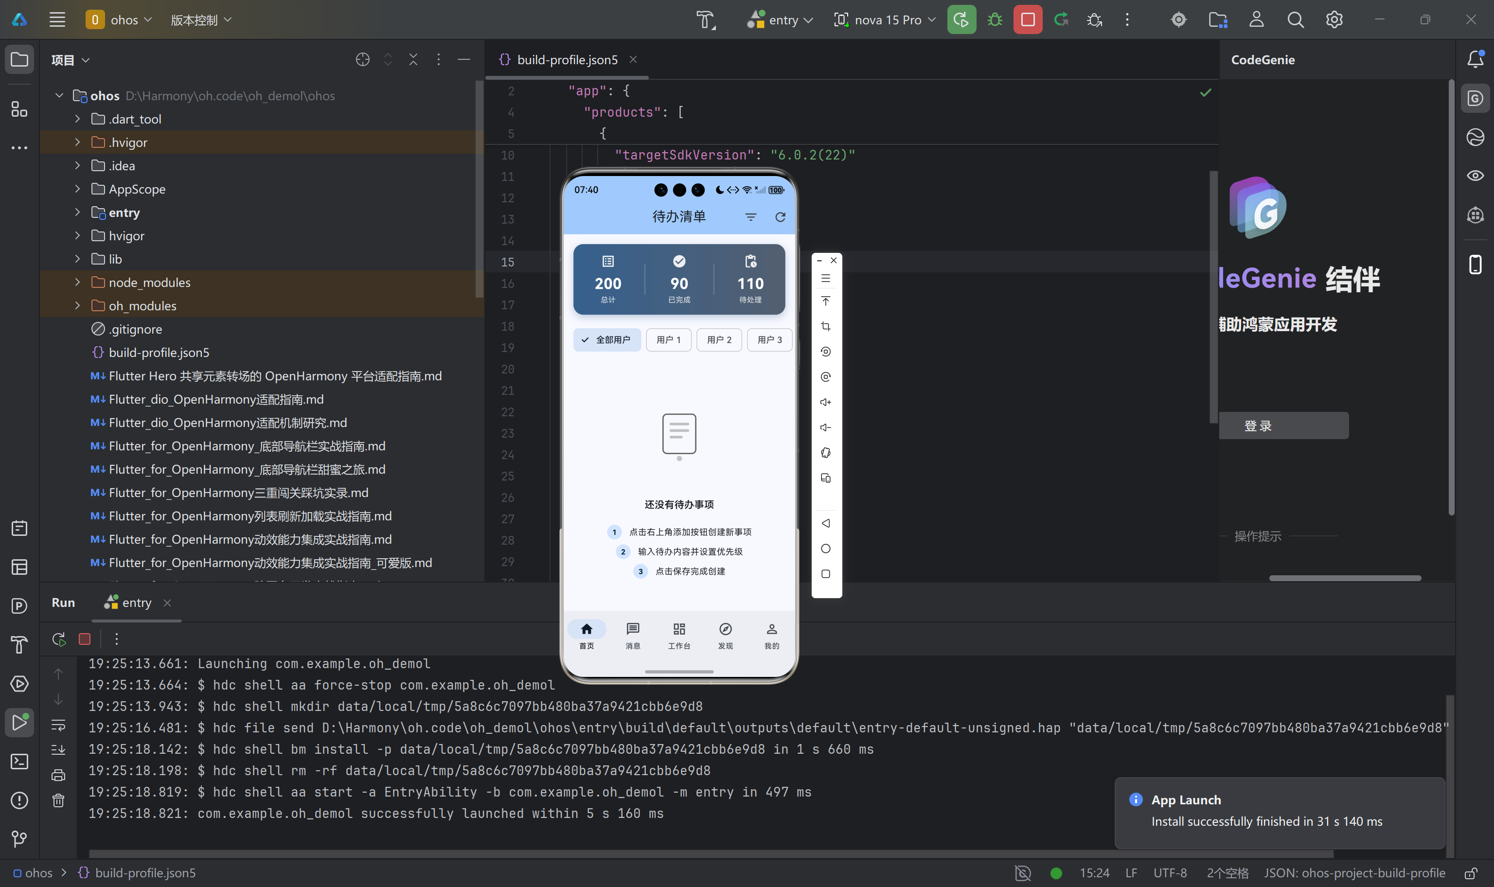Click the Run console horizontal scrollbar
Viewport: 1494px width, 887px height.
click(711, 853)
